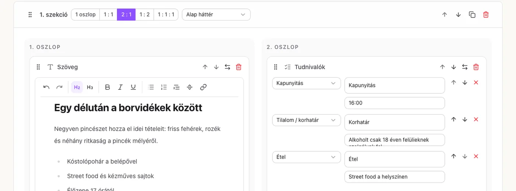Image resolution: width=516 pixels, height=191 pixels.
Task: Insert a bulleted list
Action: (151, 87)
